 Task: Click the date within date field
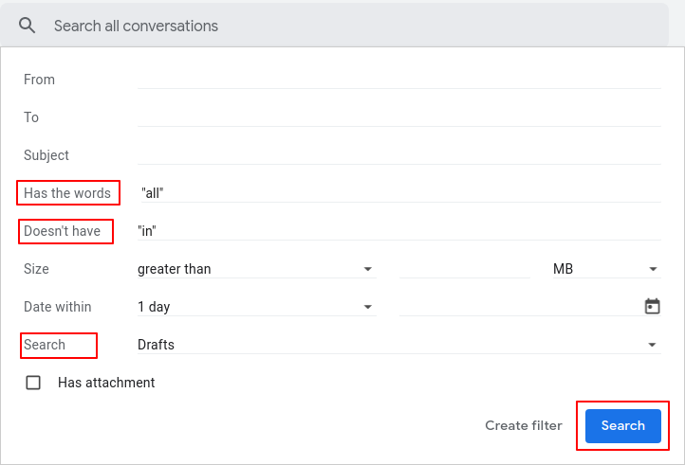tap(517, 306)
